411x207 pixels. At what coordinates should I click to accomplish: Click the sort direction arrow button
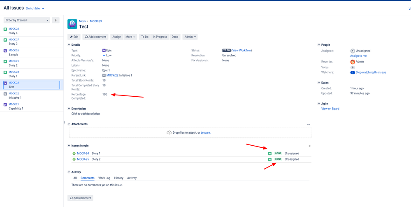click(56, 20)
